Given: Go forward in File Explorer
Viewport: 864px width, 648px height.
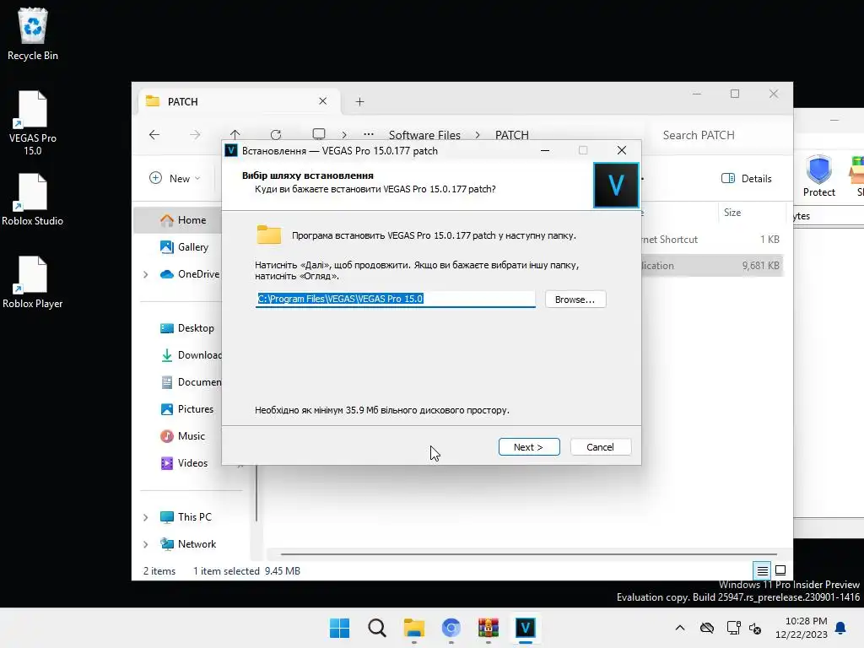Looking at the screenshot, I should 195,135.
